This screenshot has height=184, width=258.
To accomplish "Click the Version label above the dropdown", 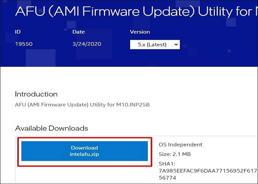I will coord(140,32).
